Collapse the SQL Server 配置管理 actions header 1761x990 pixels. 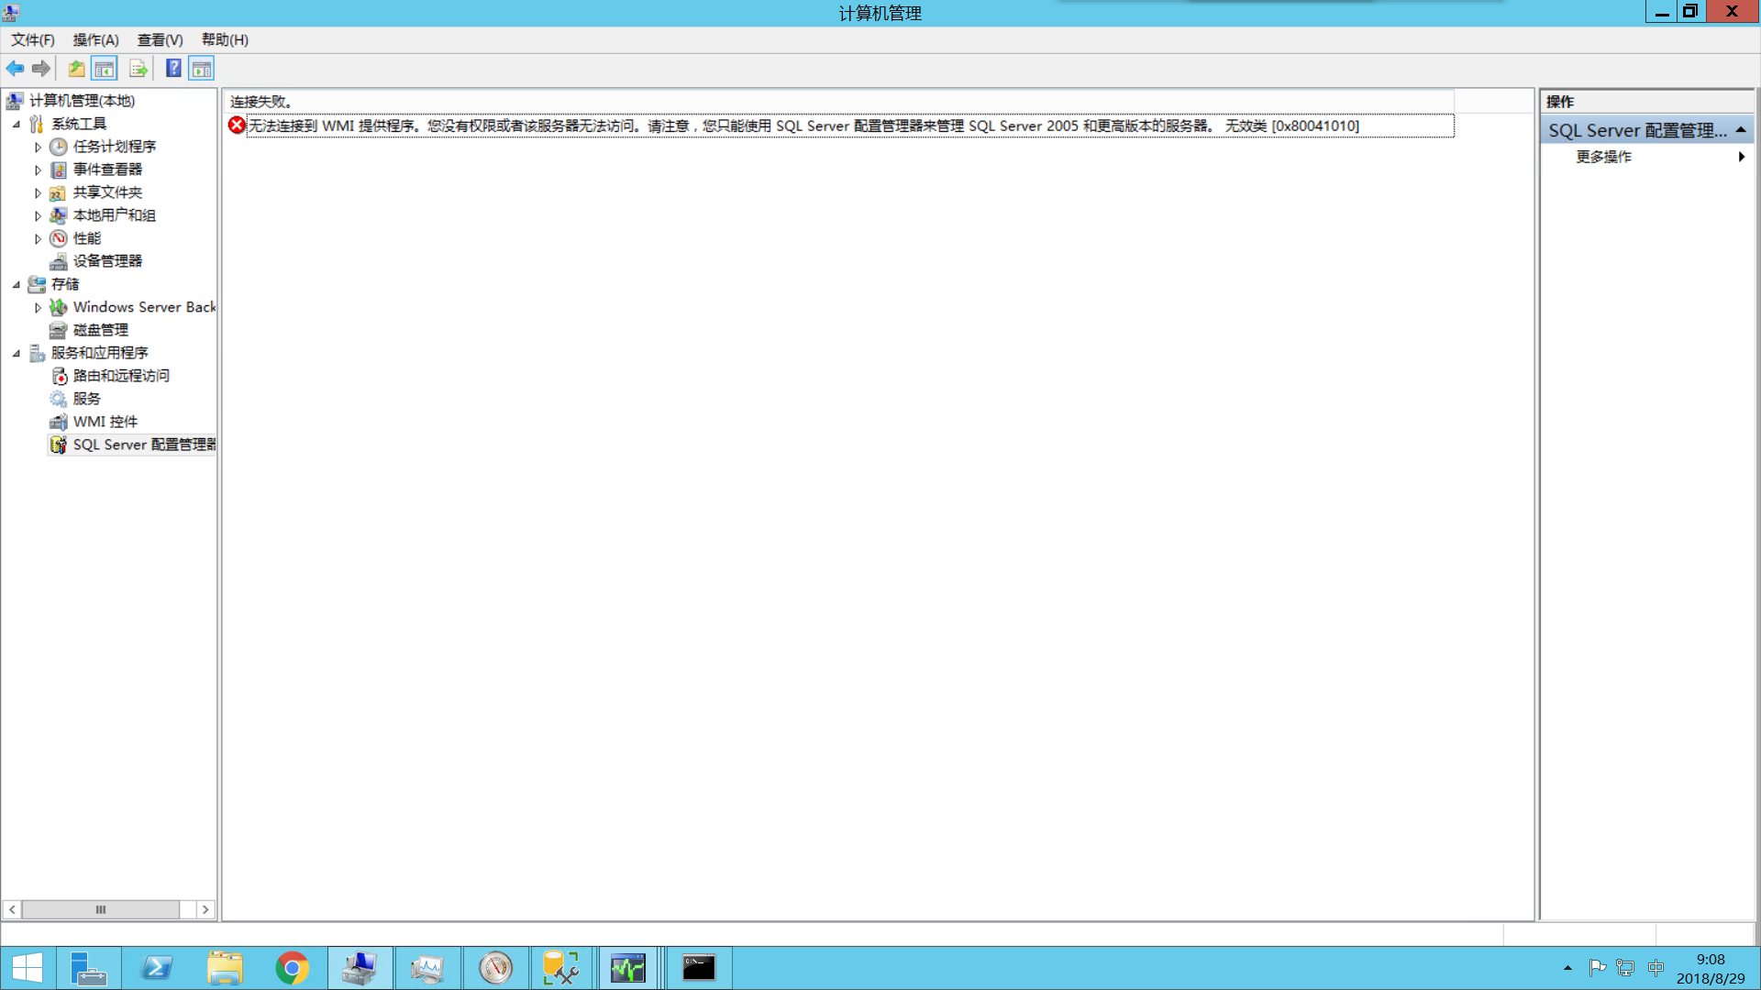coord(1741,130)
